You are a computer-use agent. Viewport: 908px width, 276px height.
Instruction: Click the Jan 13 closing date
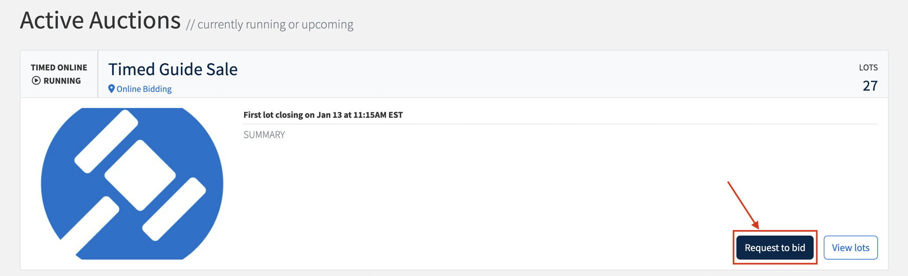pyautogui.click(x=329, y=115)
